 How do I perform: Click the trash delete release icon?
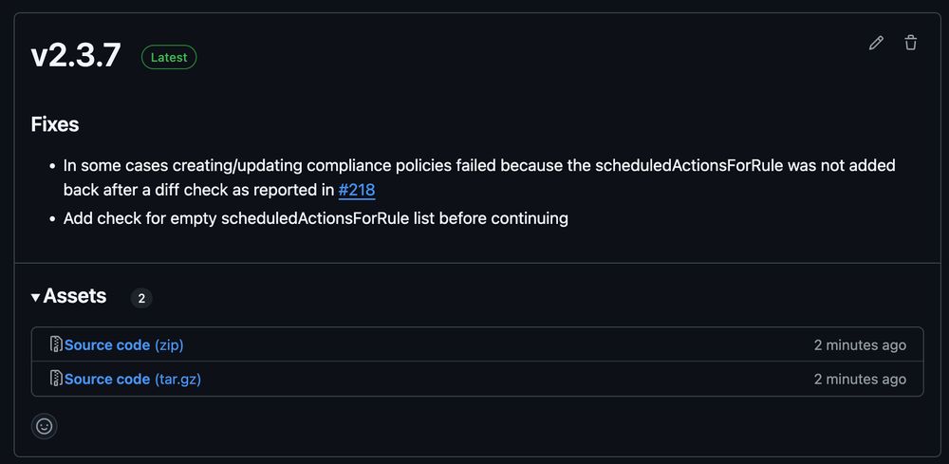(x=910, y=43)
